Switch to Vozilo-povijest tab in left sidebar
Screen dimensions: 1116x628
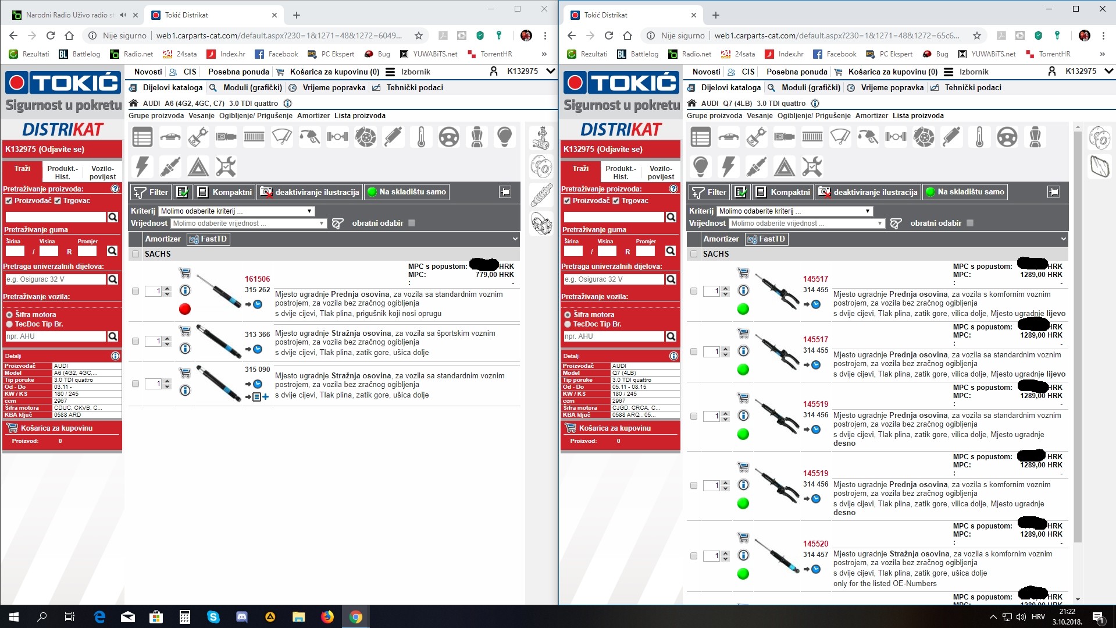coord(103,172)
